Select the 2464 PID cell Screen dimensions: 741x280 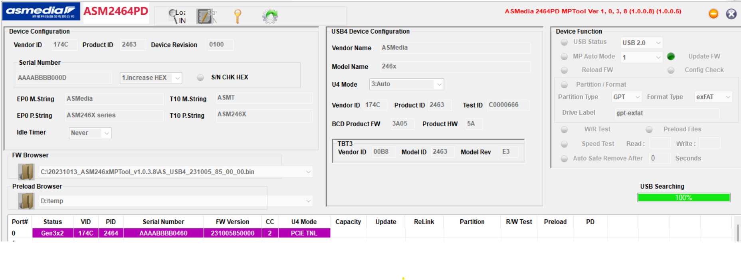pos(111,233)
